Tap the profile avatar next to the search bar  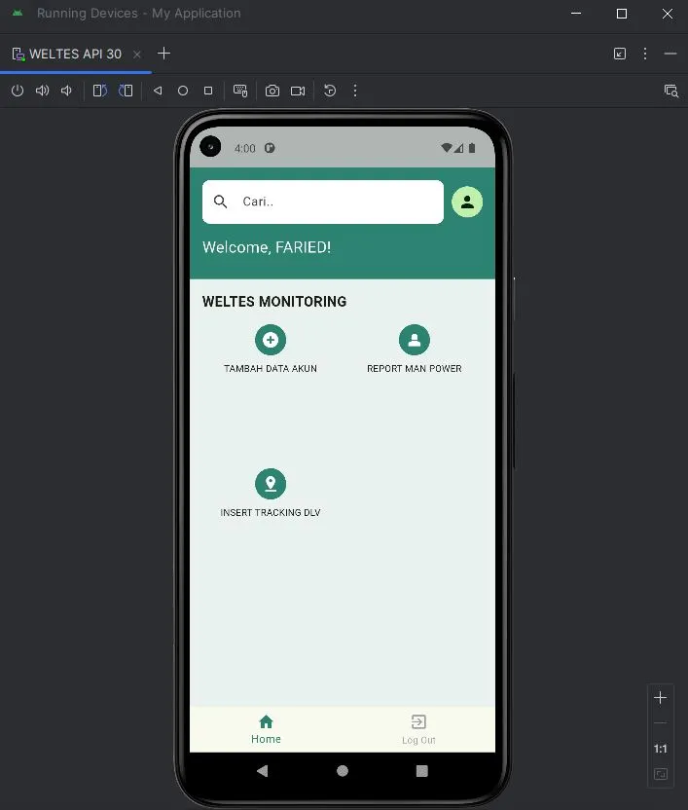pyautogui.click(x=467, y=202)
